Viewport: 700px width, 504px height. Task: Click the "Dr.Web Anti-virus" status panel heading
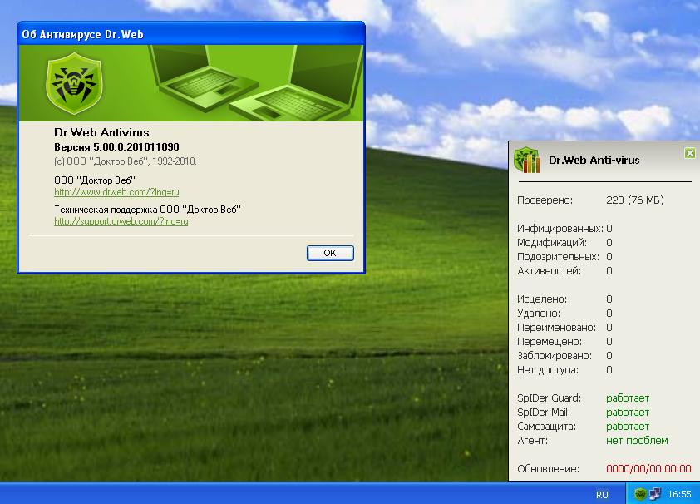[594, 160]
